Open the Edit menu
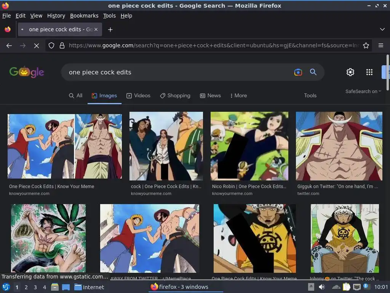 coord(21,16)
